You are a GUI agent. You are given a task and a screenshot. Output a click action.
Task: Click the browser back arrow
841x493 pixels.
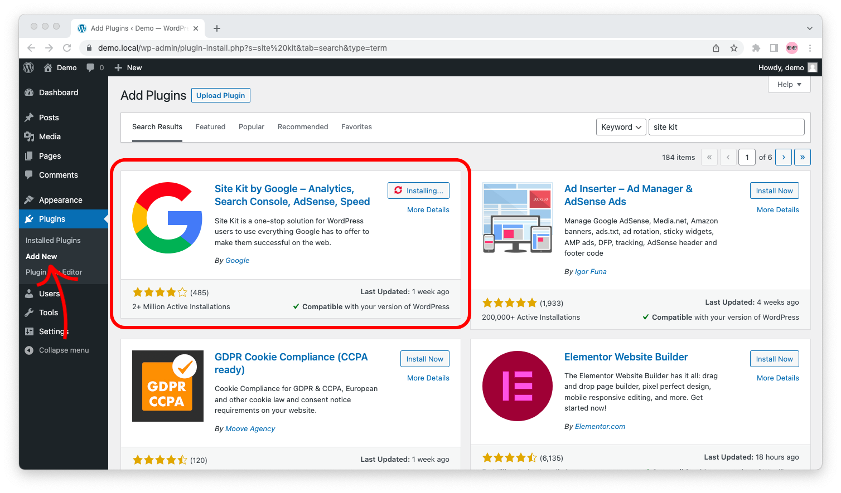click(x=31, y=48)
